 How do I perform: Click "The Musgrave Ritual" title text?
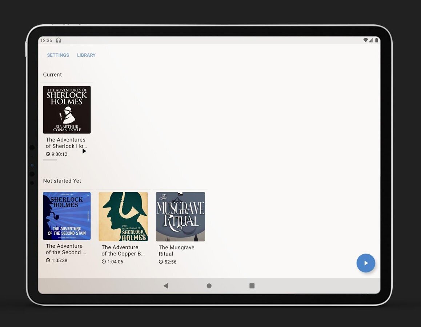176,251
